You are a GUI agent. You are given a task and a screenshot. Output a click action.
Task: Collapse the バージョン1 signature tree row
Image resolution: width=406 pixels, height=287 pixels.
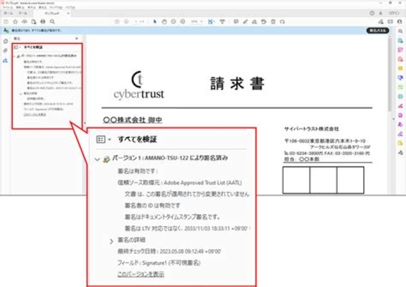(x=15, y=56)
